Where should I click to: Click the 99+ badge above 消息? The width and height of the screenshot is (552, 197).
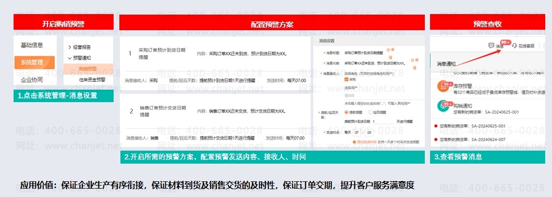point(506,42)
